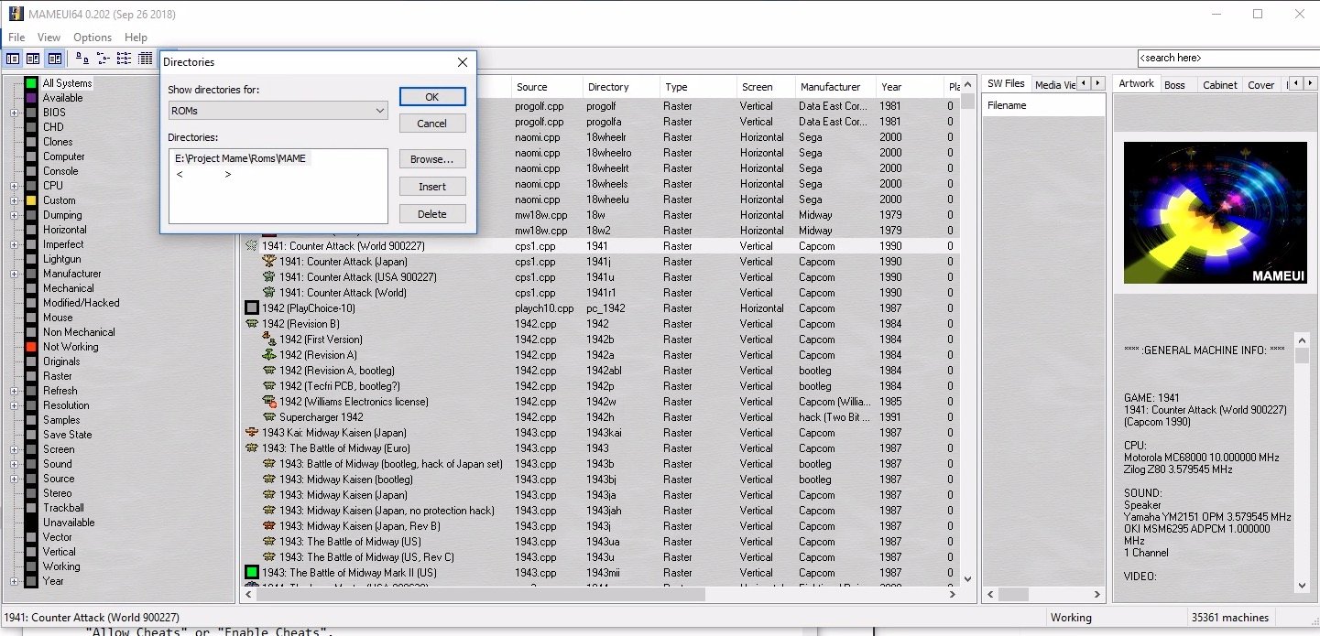The height and width of the screenshot is (636, 1320).
Task: Open the Show directories for ROMs dropdown
Action: pyautogui.click(x=278, y=110)
